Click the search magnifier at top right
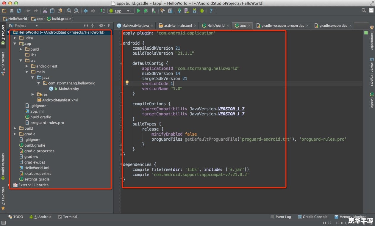Screen dimensions: 375x226 point(364,10)
